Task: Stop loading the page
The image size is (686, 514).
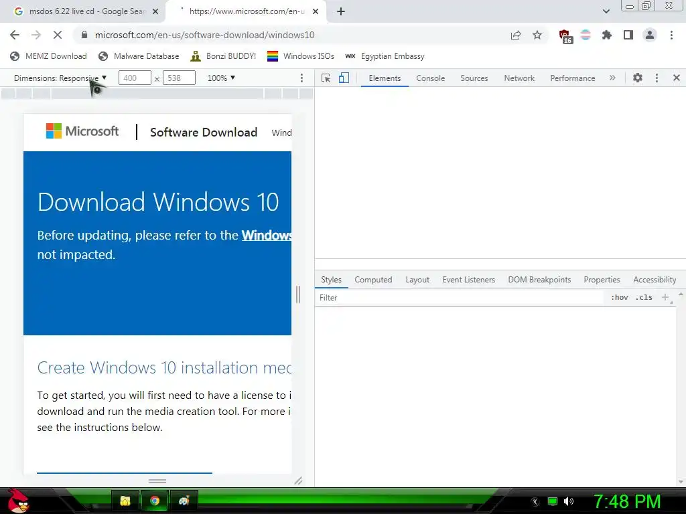Action: click(58, 35)
